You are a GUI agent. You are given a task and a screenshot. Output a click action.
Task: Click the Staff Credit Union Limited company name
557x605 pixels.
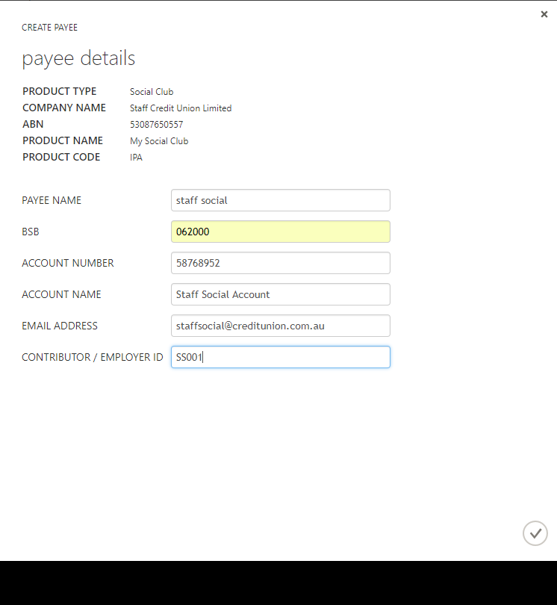tap(181, 108)
